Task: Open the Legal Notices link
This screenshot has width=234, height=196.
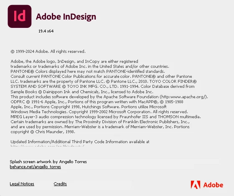Action: pos(22,184)
